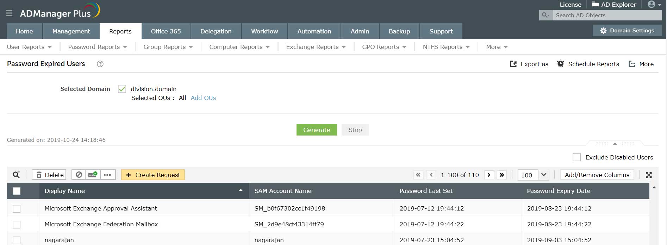This screenshot has width=667, height=245.
Task: Select the Microsoft Exchange Approval Assistant row checkbox
Action: (17, 209)
